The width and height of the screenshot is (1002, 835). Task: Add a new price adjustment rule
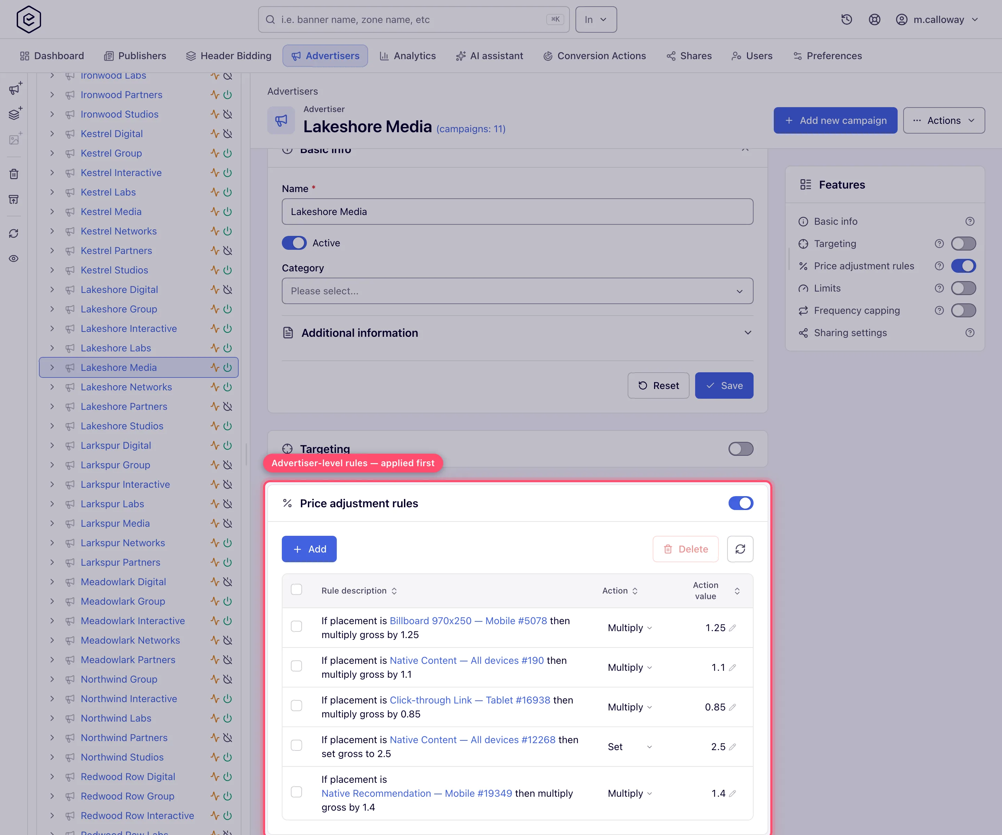click(x=309, y=549)
